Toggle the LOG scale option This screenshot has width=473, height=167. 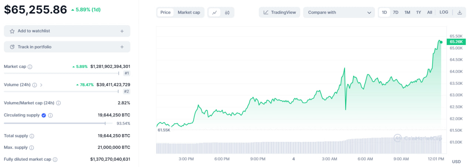444,13
